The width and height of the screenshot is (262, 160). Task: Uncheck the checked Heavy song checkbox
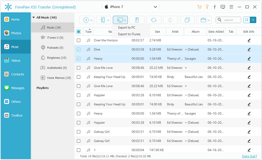tap(79, 59)
